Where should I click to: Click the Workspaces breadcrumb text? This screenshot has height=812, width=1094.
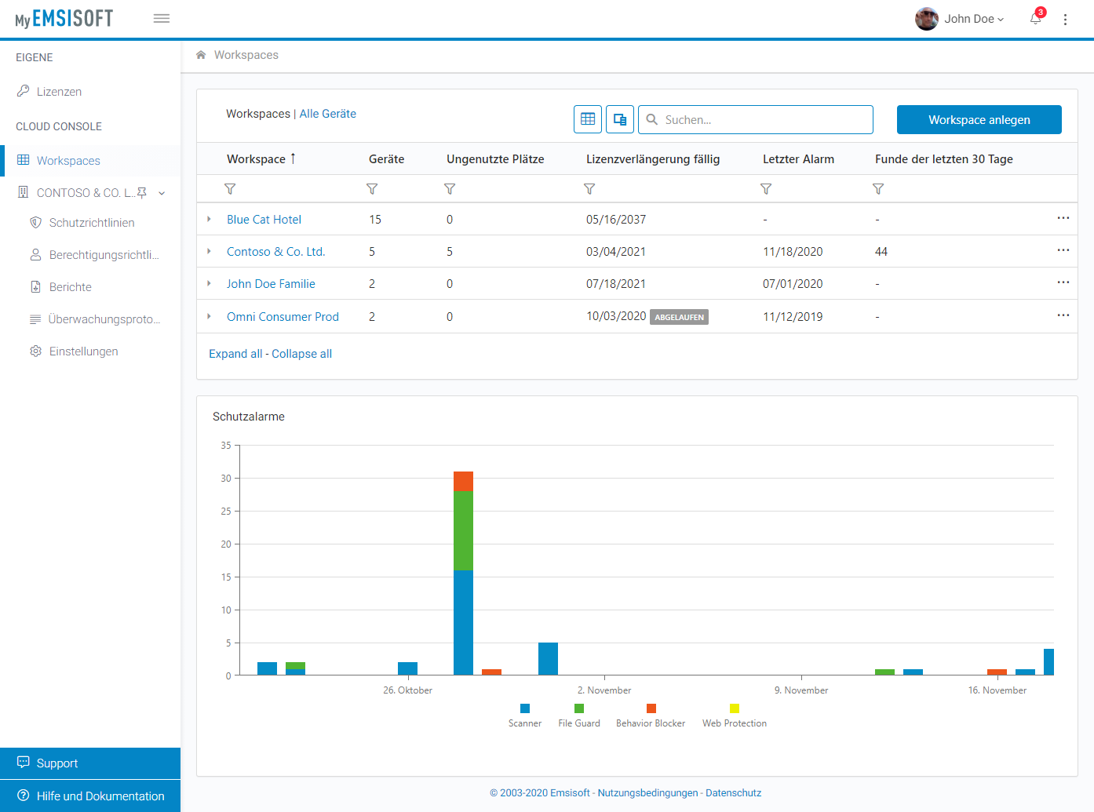(x=246, y=55)
